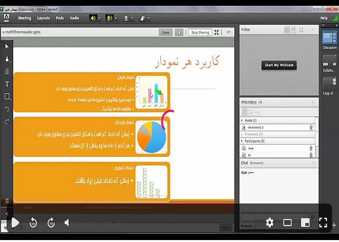The image size is (339, 242).
Task: Select the Discussion layout thumbnail
Action: (330, 38)
